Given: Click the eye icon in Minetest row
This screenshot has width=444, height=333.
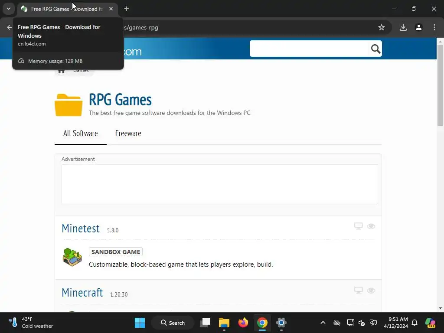Looking at the screenshot, I should click(371, 226).
